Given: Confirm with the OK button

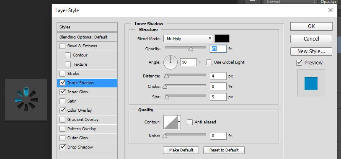Looking at the screenshot, I should tap(311, 26).
